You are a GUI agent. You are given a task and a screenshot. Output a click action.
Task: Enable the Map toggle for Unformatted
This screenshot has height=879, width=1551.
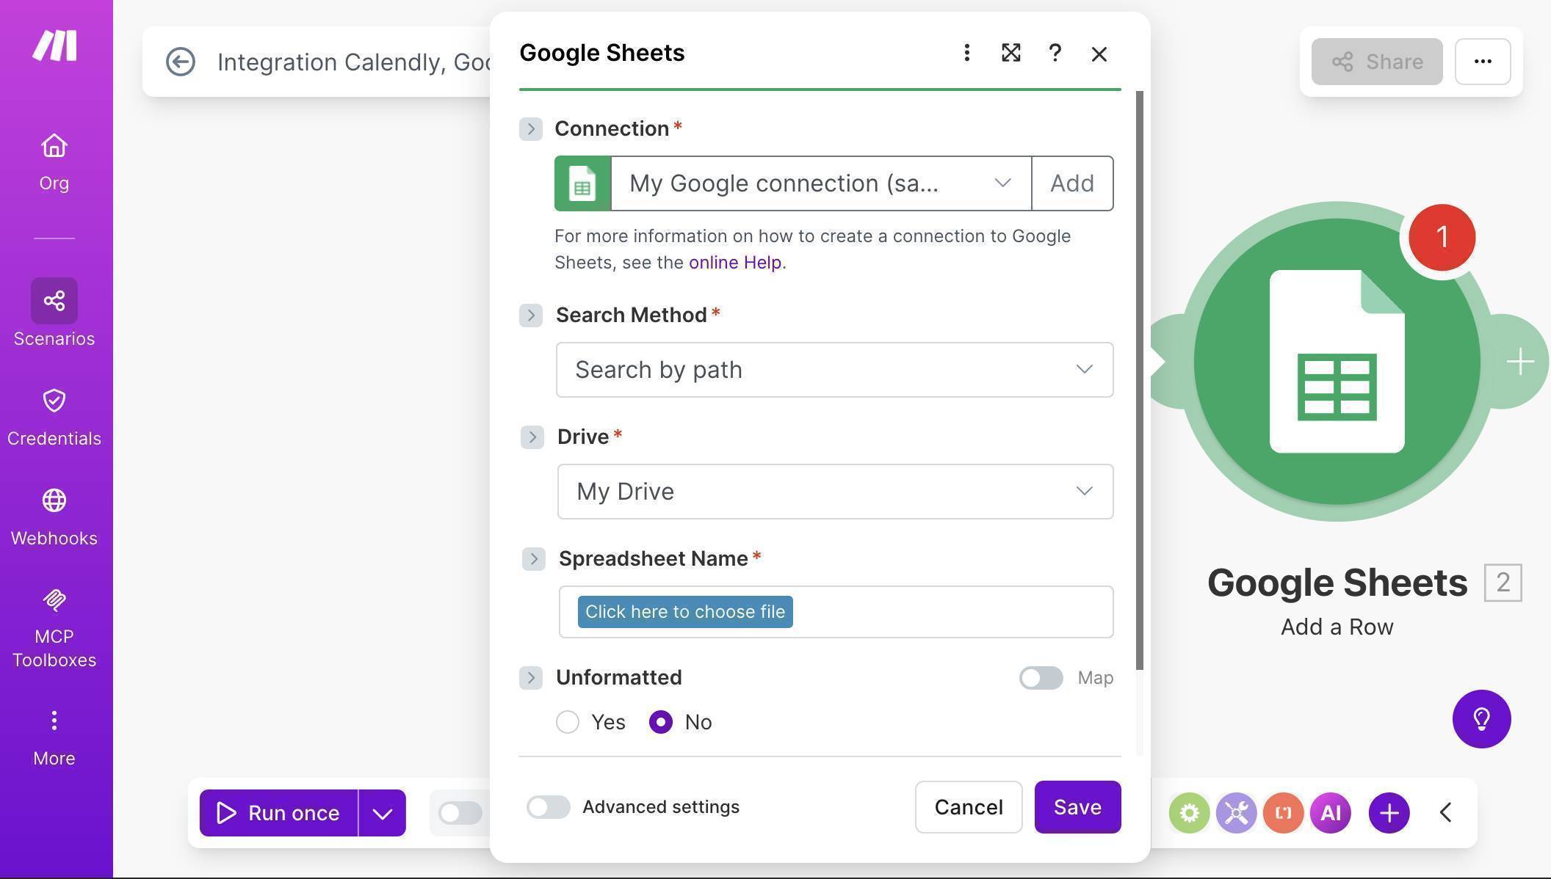(1041, 678)
